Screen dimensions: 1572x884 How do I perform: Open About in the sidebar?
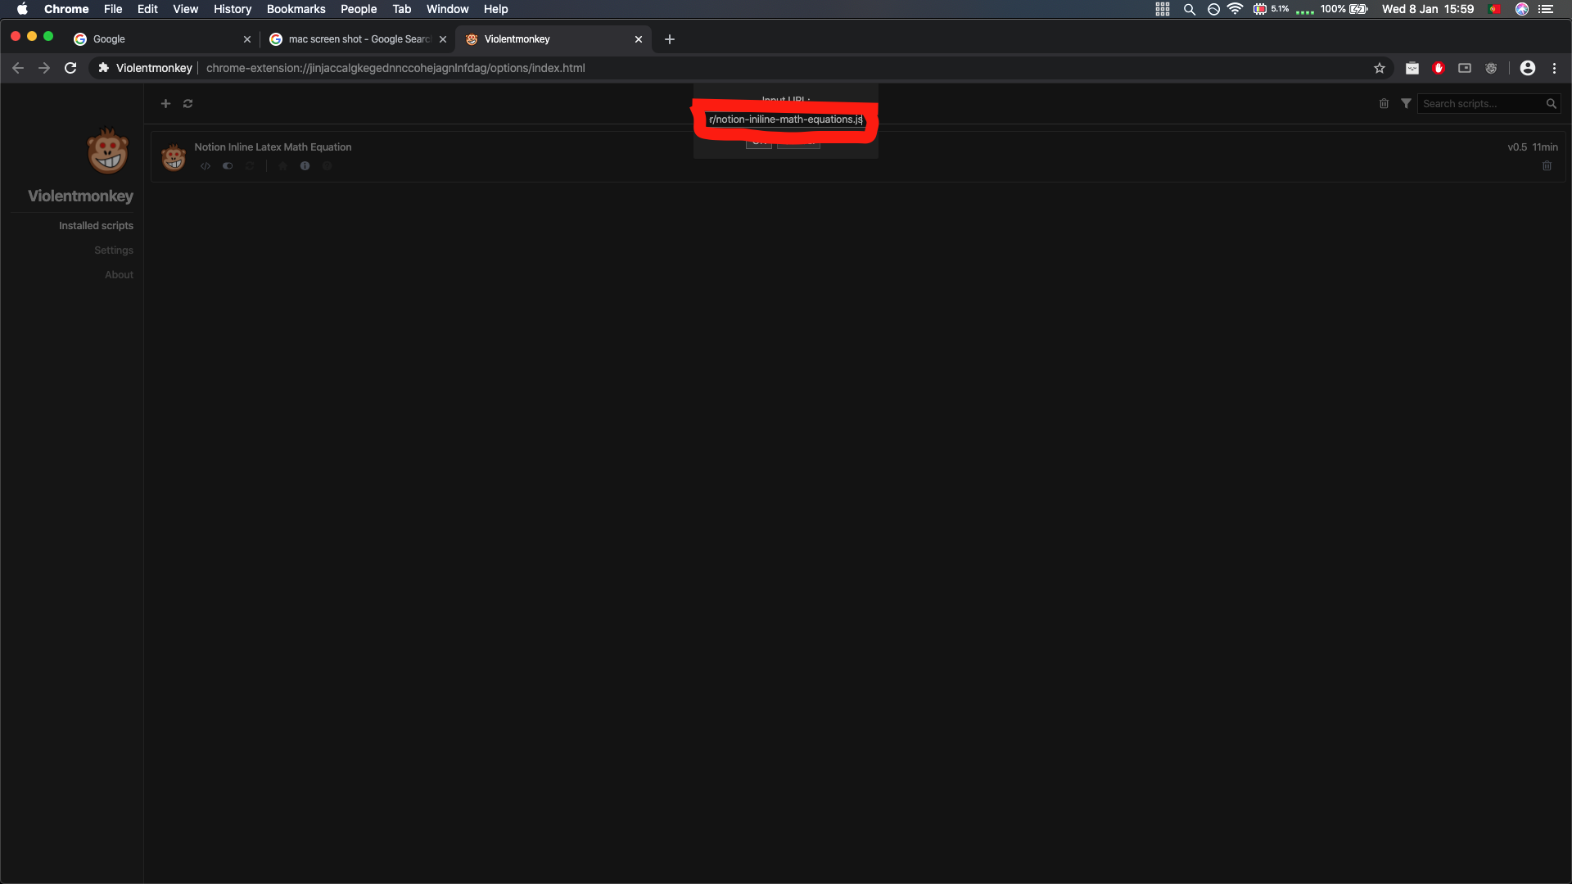click(x=119, y=275)
